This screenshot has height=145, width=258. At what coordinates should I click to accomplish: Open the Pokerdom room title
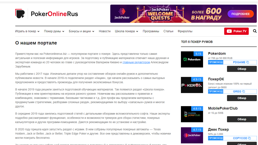point(217,53)
